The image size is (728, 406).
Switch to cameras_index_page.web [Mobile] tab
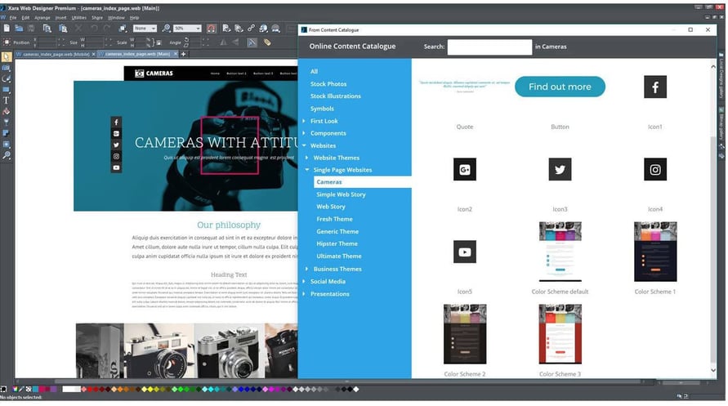pos(56,54)
